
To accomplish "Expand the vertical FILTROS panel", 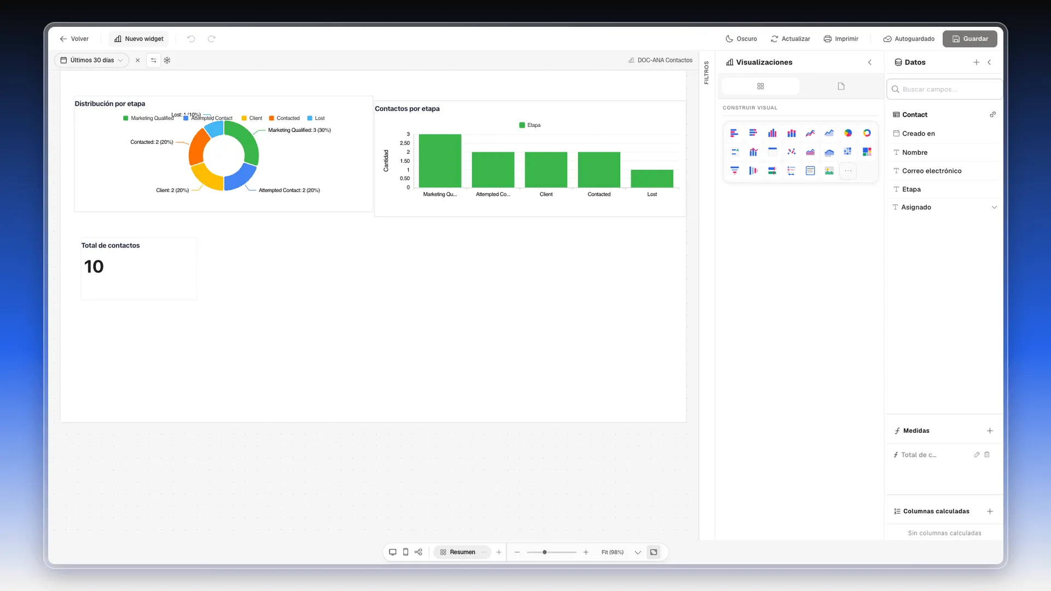I will point(707,72).
